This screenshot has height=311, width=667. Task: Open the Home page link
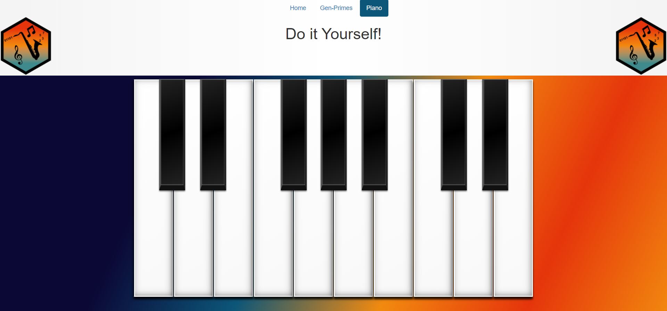tap(298, 8)
